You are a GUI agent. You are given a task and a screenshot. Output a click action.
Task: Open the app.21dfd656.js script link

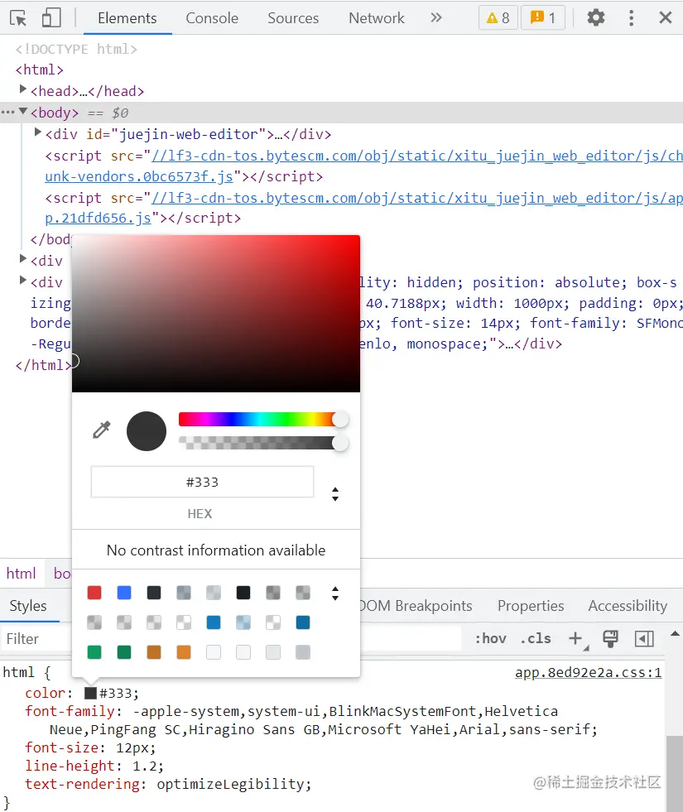[x=363, y=208]
